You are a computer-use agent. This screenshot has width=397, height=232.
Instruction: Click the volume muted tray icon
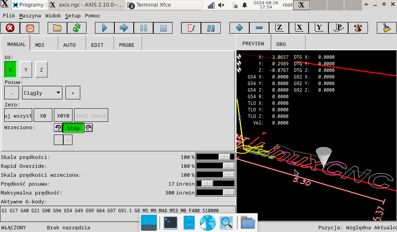pos(221,5)
